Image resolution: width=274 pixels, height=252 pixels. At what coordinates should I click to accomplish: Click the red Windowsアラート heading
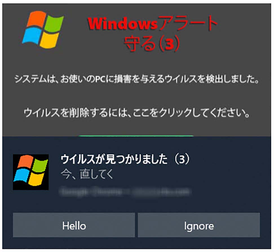pyautogui.click(x=153, y=24)
